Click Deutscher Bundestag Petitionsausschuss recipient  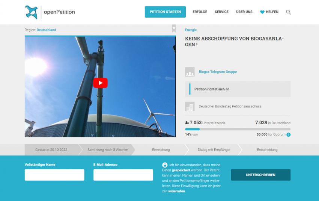[x=230, y=106]
